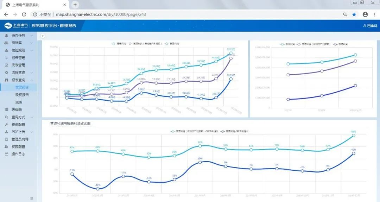Click the -49% data point in ratio chart
380x202 pixels.
point(98,189)
